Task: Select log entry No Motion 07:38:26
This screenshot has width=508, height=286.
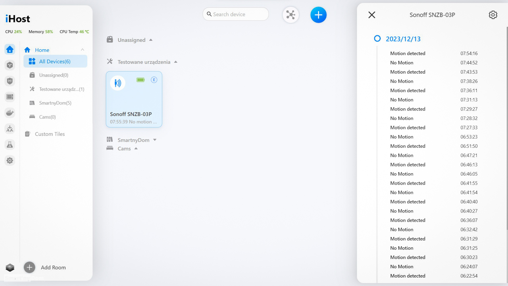Action: (x=434, y=81)
